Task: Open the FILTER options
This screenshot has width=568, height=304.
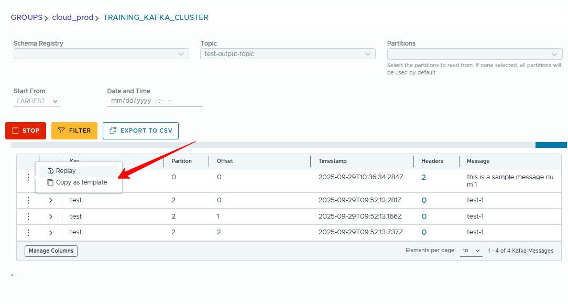Action: pos(74,131)
